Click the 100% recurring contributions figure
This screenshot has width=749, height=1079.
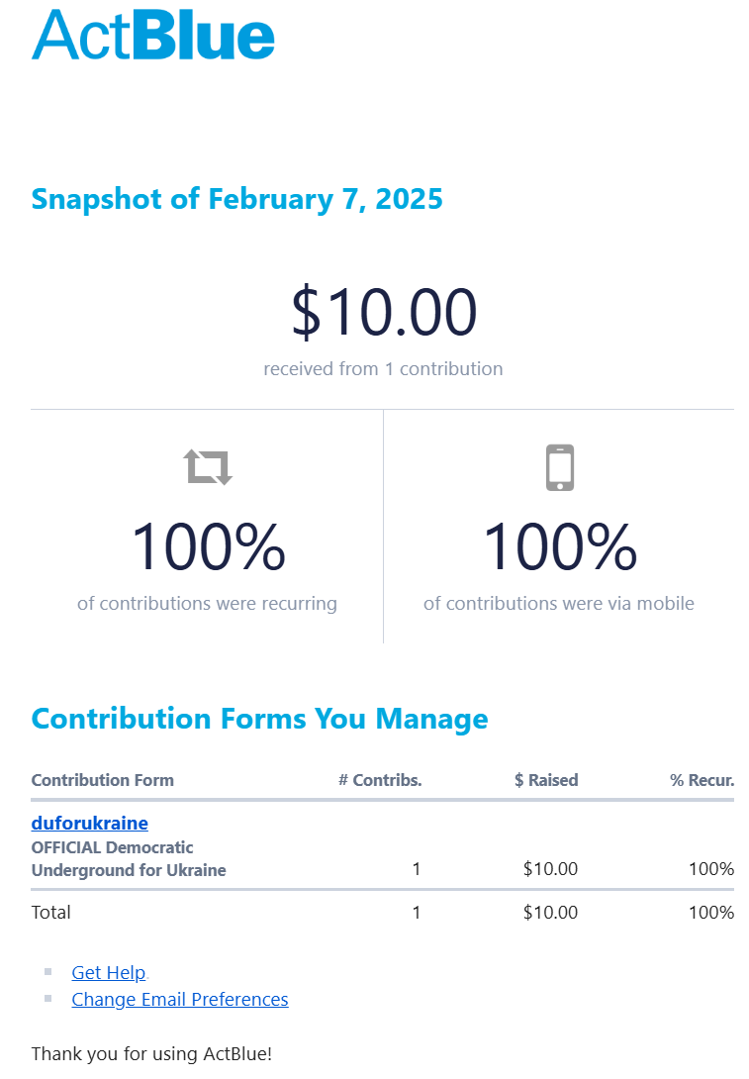(x=208, y=547)
